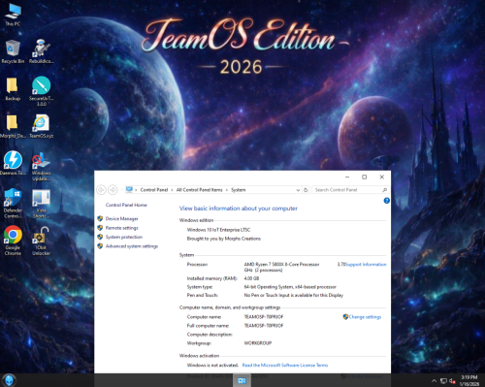Image resolution: width=485 pixels, height=387 pixels.
Task: Select the Backup folder on desktop
Action: pyautogui.click(x=13, y=88)
